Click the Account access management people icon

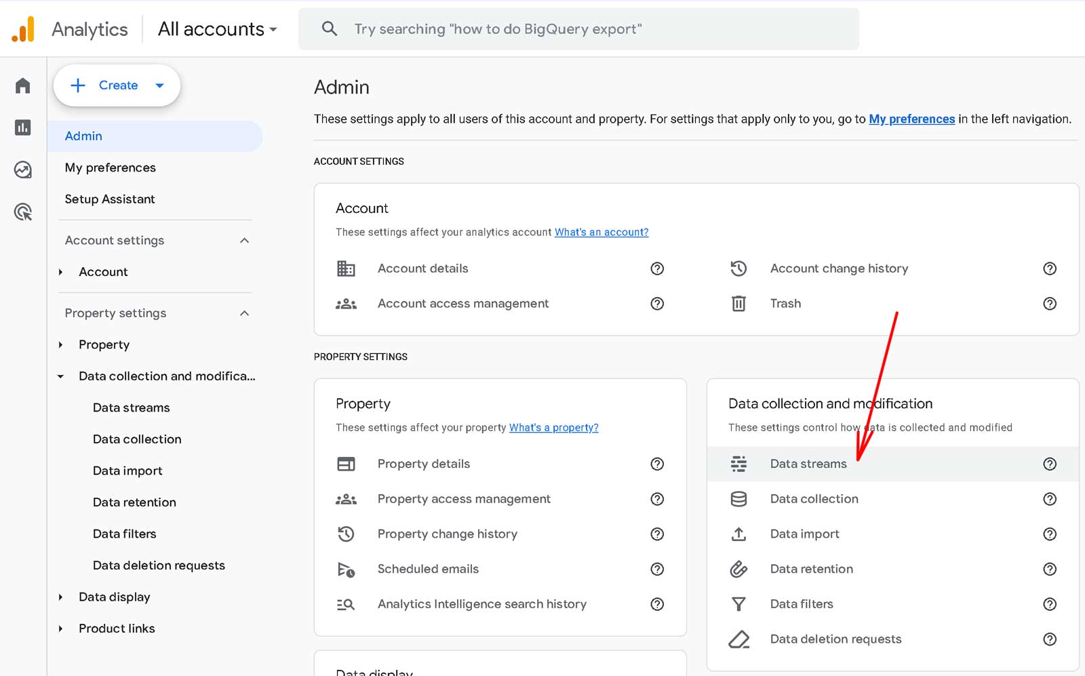(x=346, y=304)
